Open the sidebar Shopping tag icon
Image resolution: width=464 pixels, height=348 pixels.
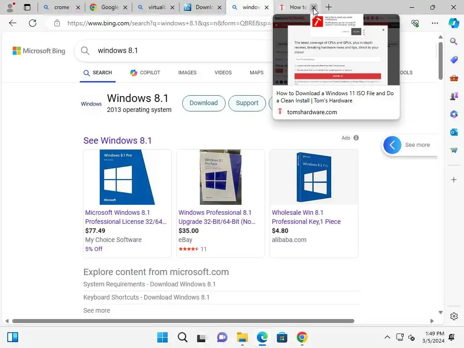coord(454,60)
